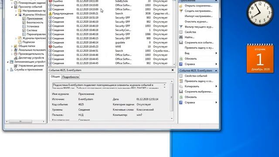Viewport: 279px width, 157px height.
Task: Click the desktop calendar gadget showing 1 Декабрь
Action: coord(260,58)
